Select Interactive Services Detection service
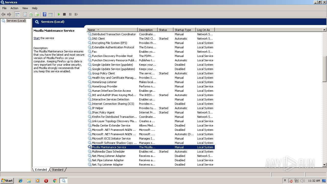 tap(151, 99)
